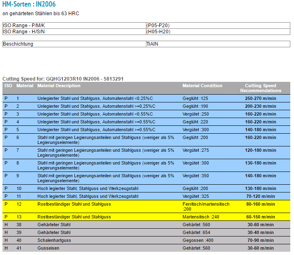Click the (H05-H20) value cell

[x=218, y=32]
